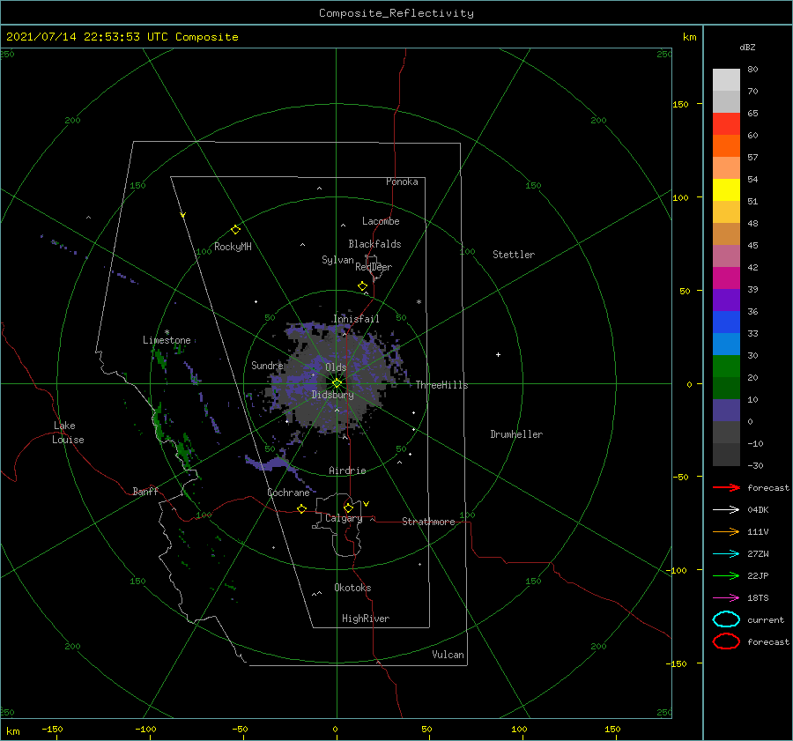Click the green echo near Limestone
Screen dimensions: 793x741
159,358
